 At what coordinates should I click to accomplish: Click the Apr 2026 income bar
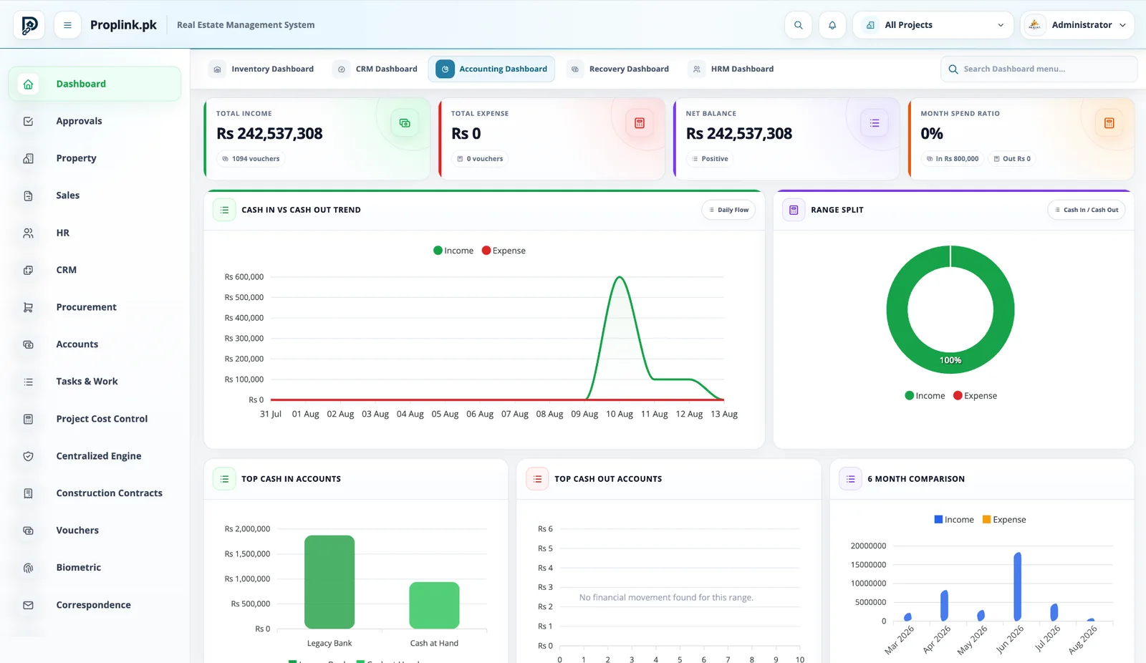[944, 606]
